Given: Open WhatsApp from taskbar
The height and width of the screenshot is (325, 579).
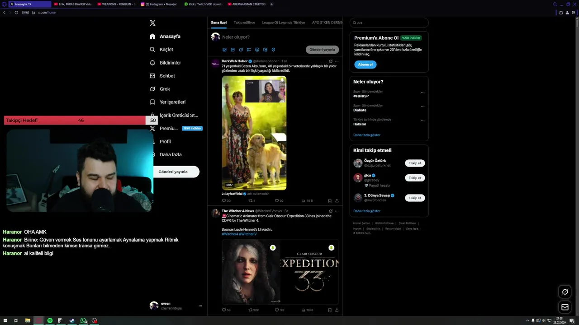Looking at the screenshot, I should (83, 320).
